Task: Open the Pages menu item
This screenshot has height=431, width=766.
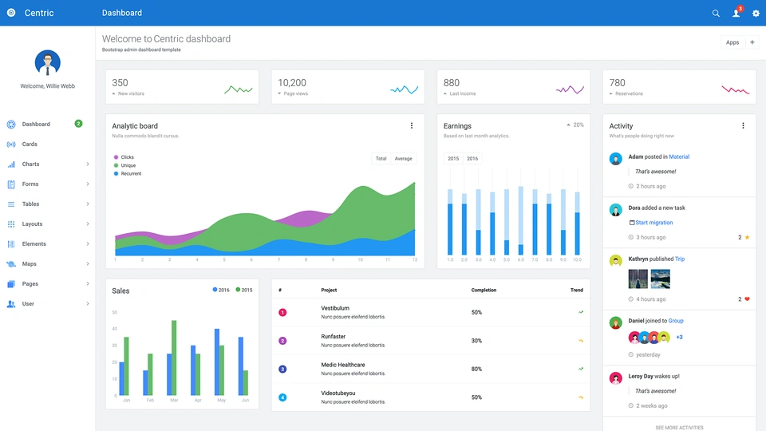Action: [47, 284]
